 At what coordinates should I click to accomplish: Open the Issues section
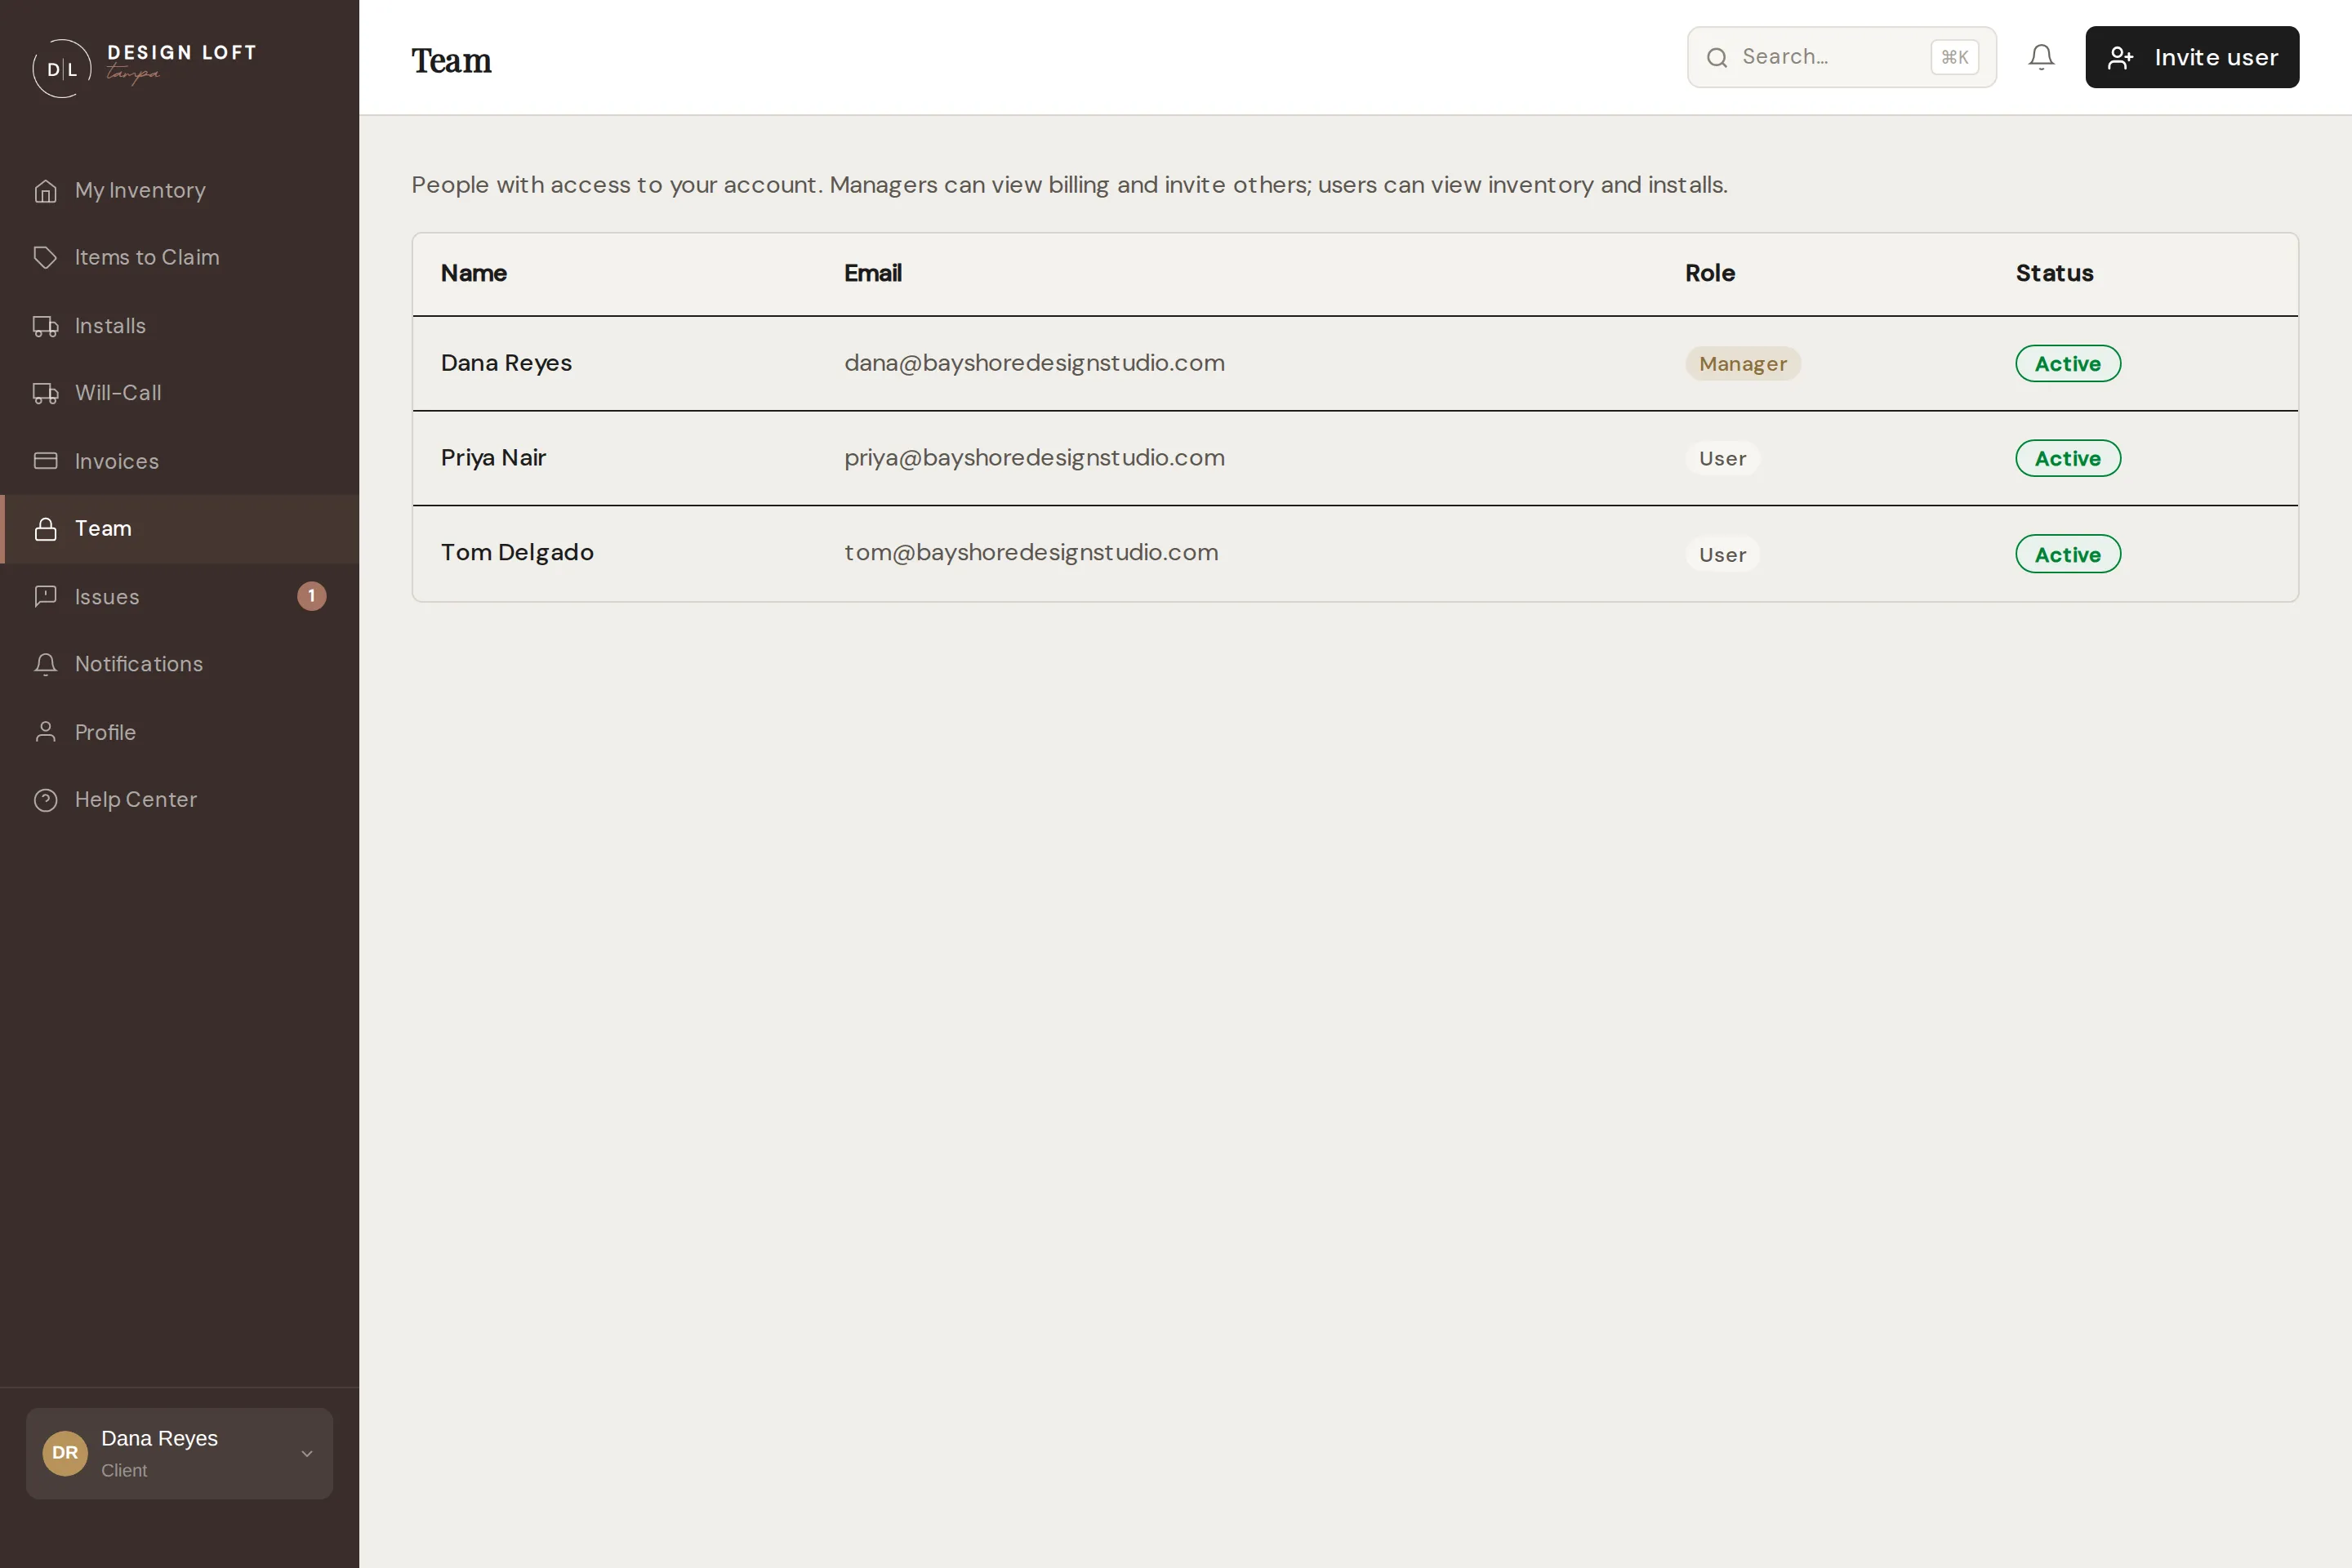tap(180, 597)
